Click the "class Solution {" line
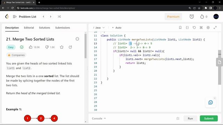The image size is (223, 125). (x=113, y=35)
